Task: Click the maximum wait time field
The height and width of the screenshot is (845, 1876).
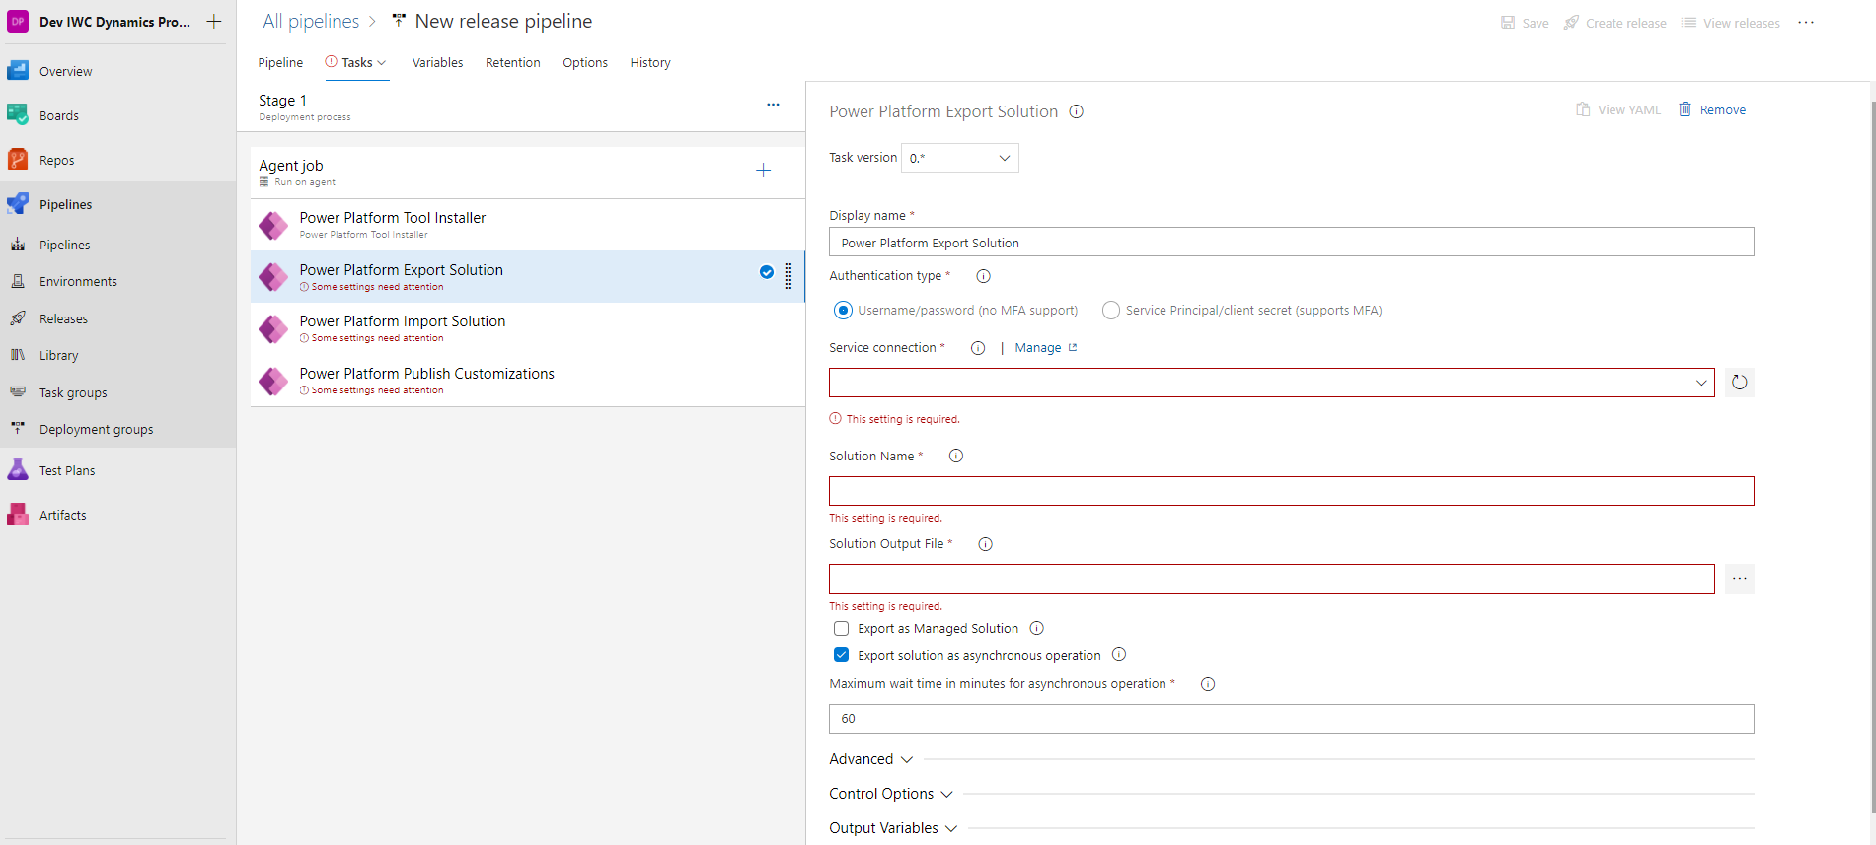Action: tap(1292, 719)
